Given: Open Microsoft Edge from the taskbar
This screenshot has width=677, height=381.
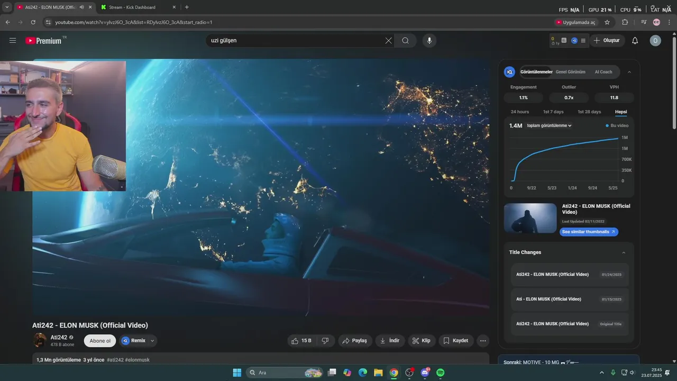Looking at the screenshot, I should 363,373.
